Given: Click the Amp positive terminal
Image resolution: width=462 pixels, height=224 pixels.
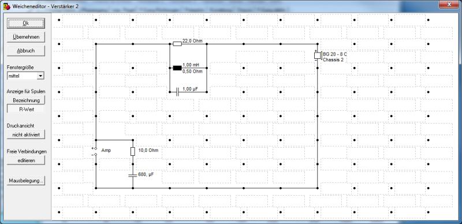Looking at the screenshot, I should pyautogui.click(x=95, y=148).
